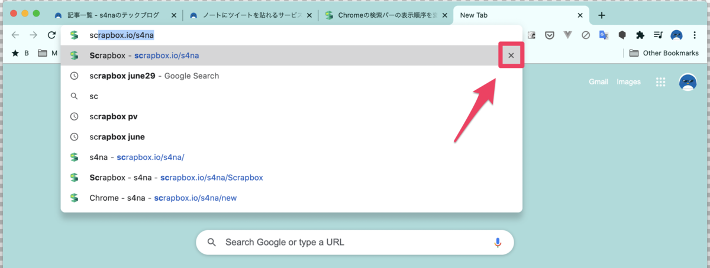Image resolution: width=710 pixels, height=268 pixels.
Task: Close the New Tab tab
Action: [x=580, y=15]
